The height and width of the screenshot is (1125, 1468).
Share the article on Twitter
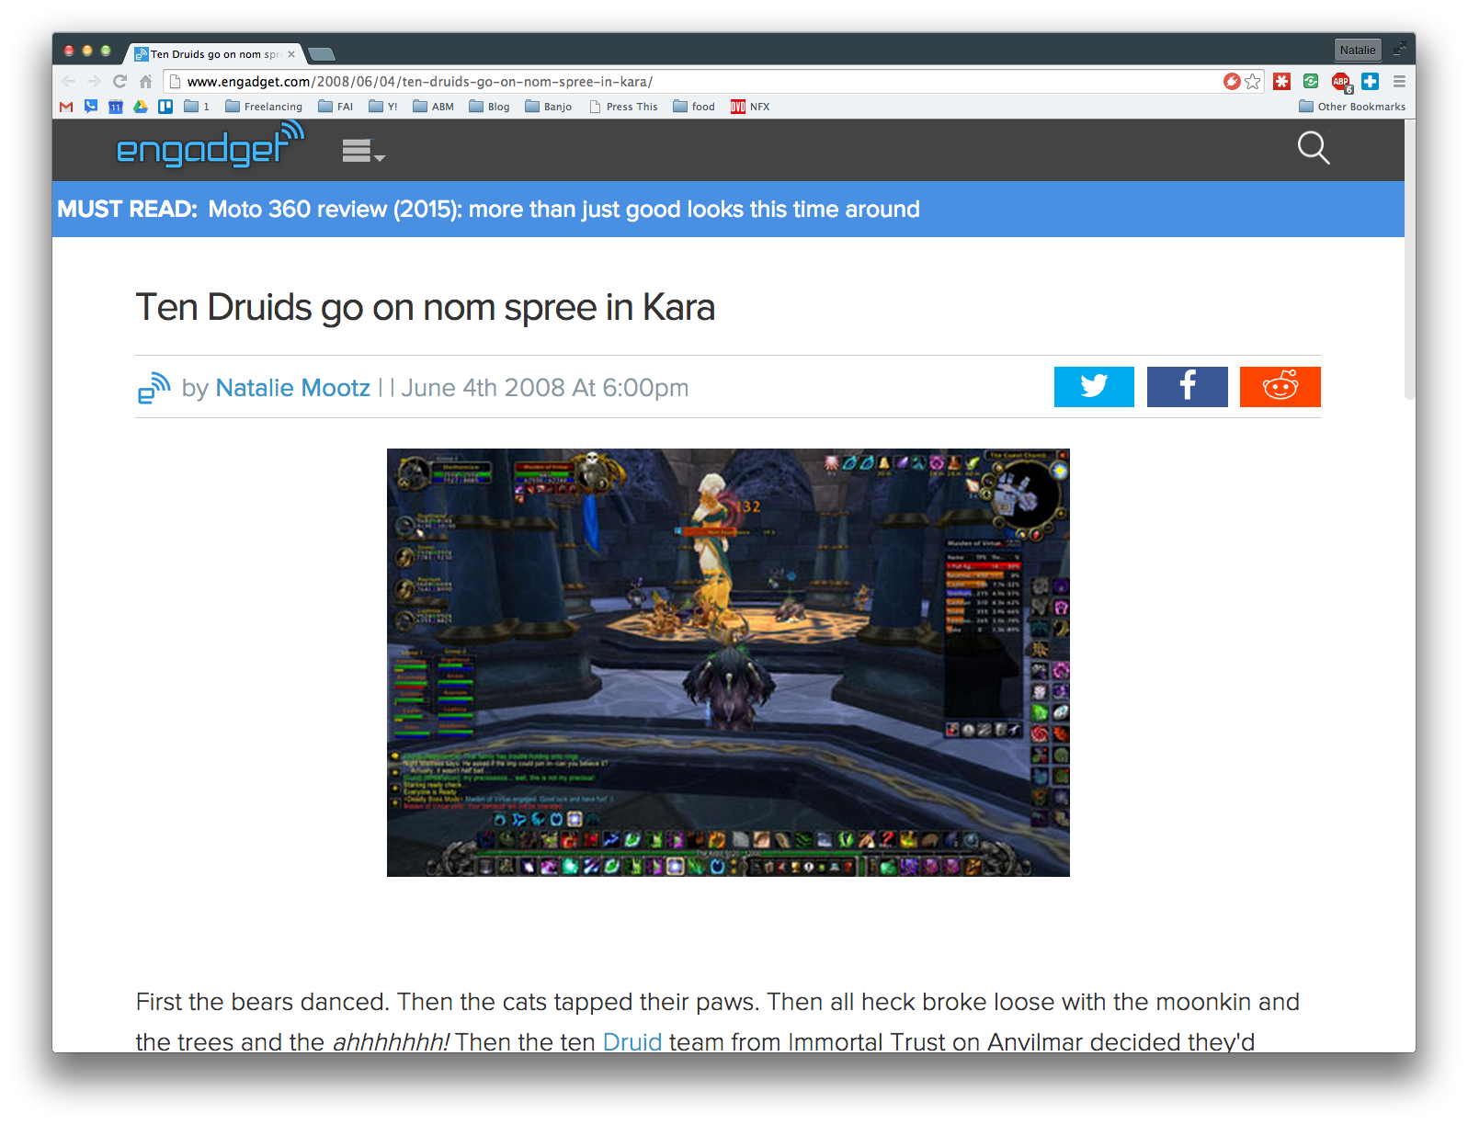1094,386
